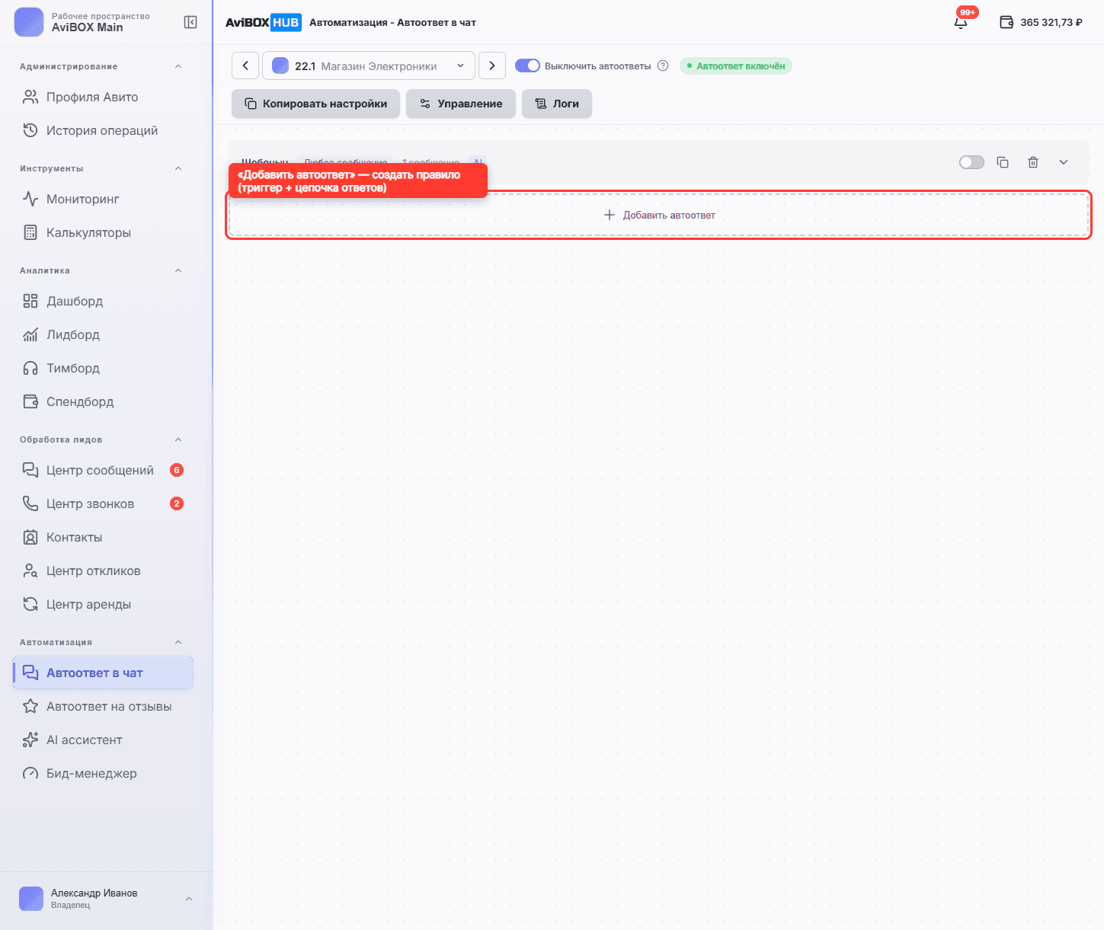Collapse the sidebar panel icon
1104x930 pixels.
pos(190,22)
